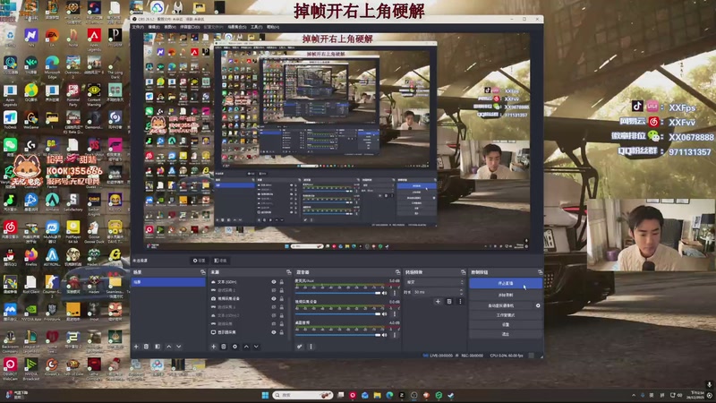Launch PotPlayer 64 bit desktop icon
This screenshot has width=716, height=403.
coord(72,230)
